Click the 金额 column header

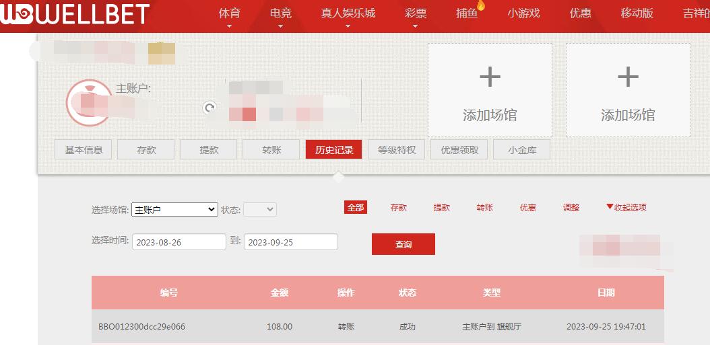(280, 293)
